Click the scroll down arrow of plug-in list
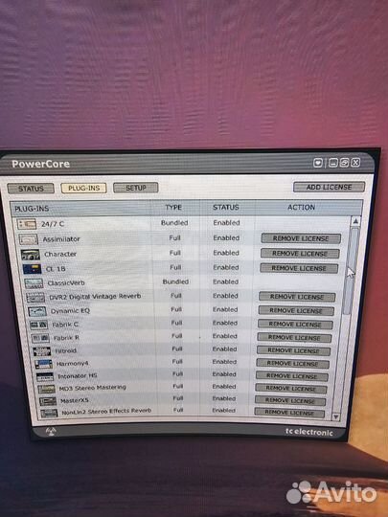 [336, 416]
